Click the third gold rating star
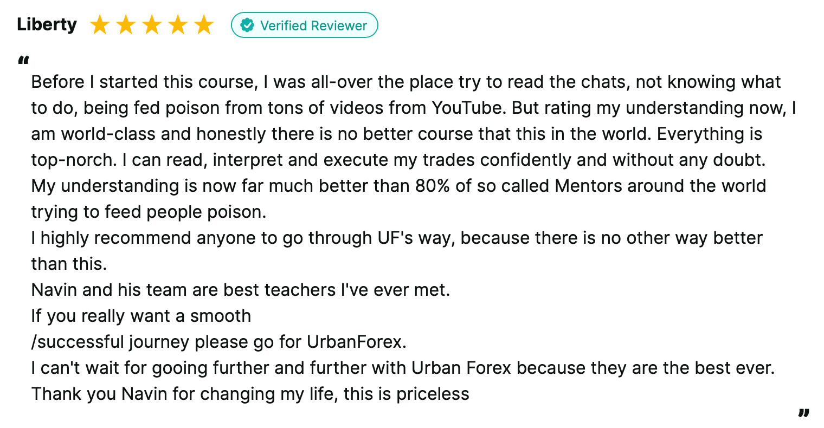The width and height of the screenshot is (824, 428). click(152, 25)
